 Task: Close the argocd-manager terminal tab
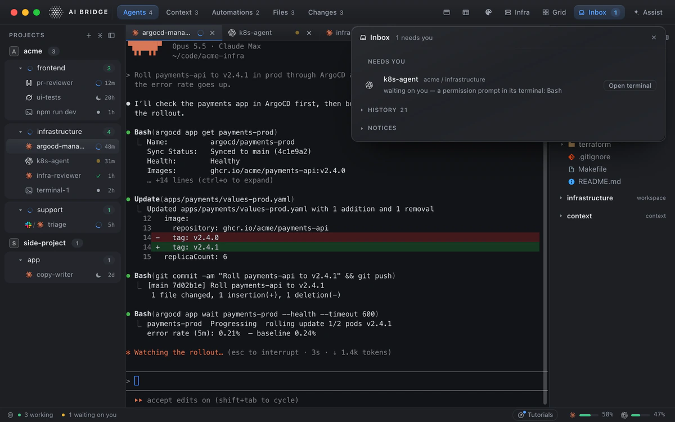(x=212, y=33)
